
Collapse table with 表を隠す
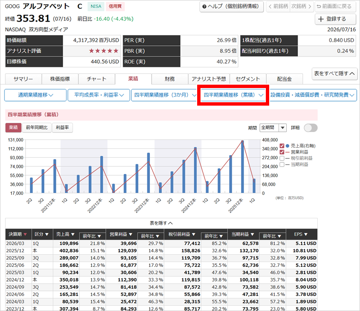click(x=161, y=223)
